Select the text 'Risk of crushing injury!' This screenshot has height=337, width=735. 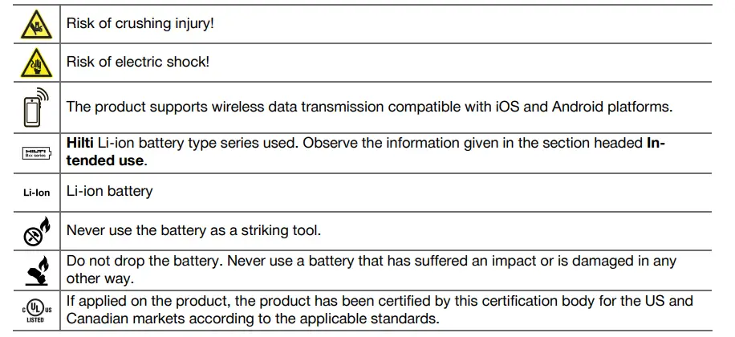pyautogui.click(x=140, y=23)
